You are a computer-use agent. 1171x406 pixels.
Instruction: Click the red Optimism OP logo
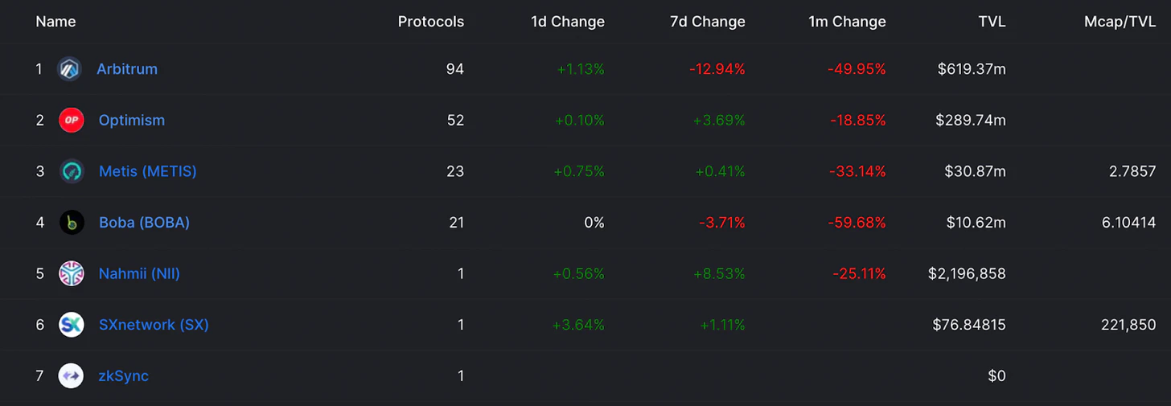[x=72, y=121]
